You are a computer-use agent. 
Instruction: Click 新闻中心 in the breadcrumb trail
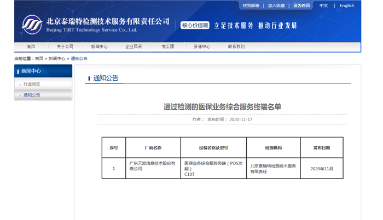click(x=57, y=58)
